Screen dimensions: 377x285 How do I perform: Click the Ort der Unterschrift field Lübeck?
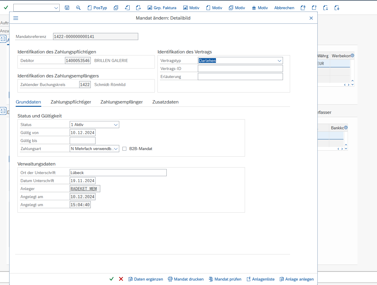point(118,173)
